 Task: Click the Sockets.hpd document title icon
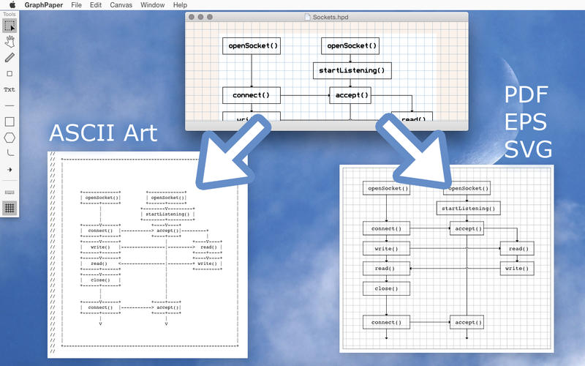coord(306,16)
